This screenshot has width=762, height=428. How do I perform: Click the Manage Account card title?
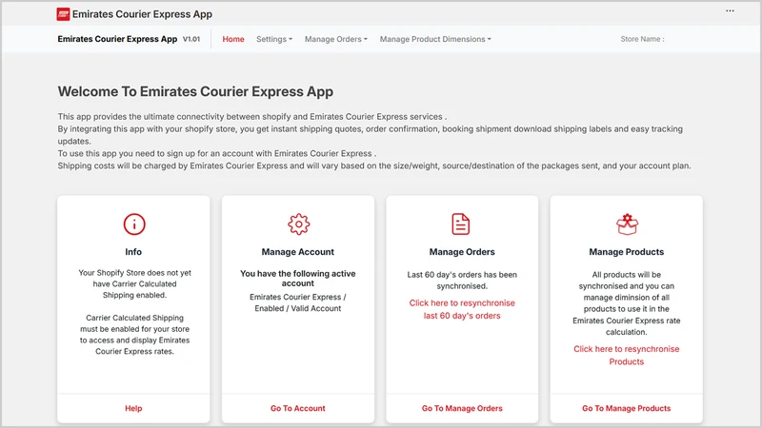point(298,252)
